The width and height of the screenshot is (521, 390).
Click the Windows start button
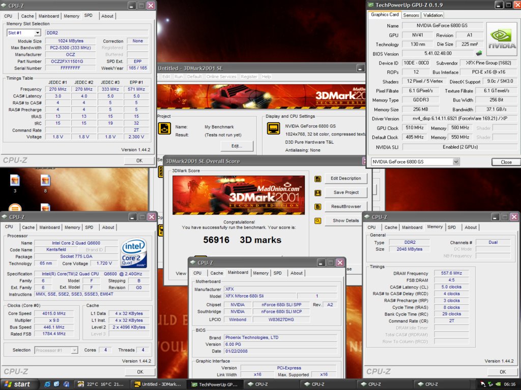click(19, 384)
